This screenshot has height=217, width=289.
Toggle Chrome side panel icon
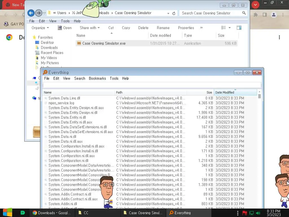[265, 15]
